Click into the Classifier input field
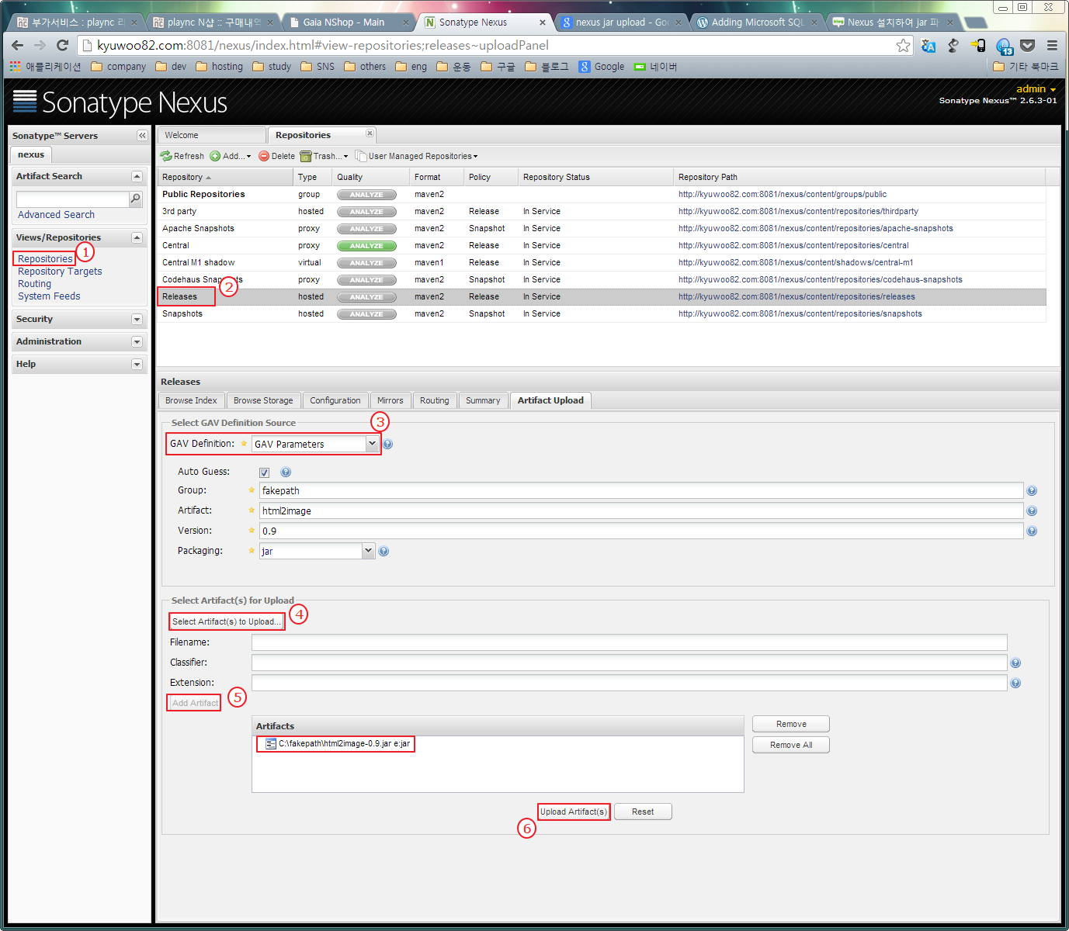The width and height of the screenshot is (1069, 931). pos(630,663)
